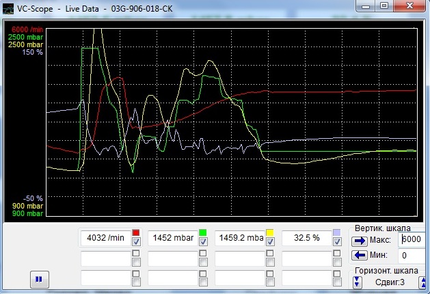Click the VC-Scope app icon in title bar
The image size is (430, 294).
(8, 9)
